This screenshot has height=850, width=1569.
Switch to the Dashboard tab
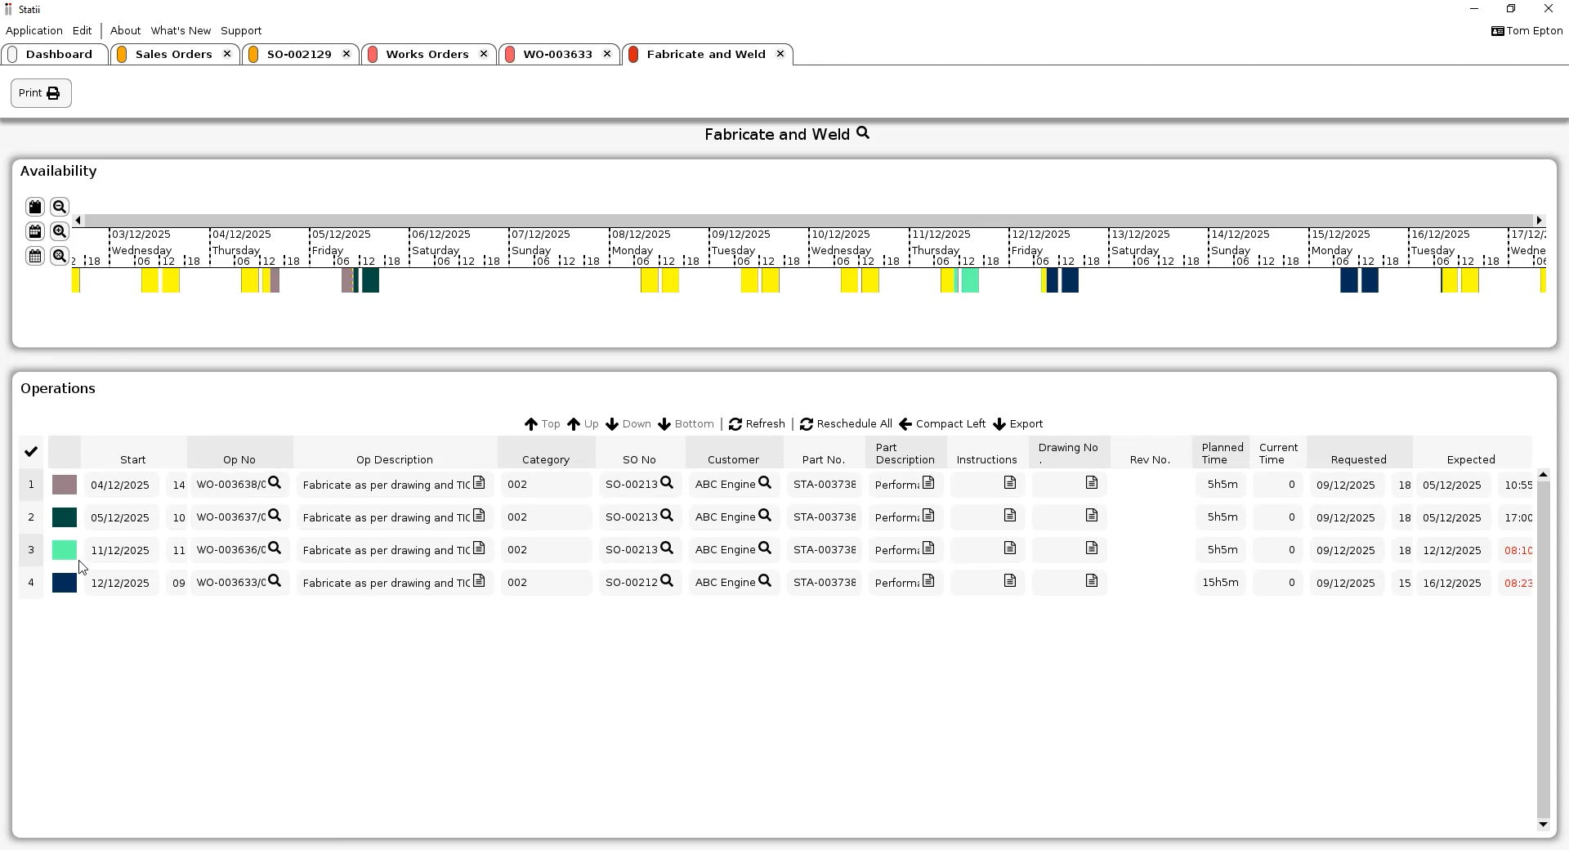click(55, 55)
